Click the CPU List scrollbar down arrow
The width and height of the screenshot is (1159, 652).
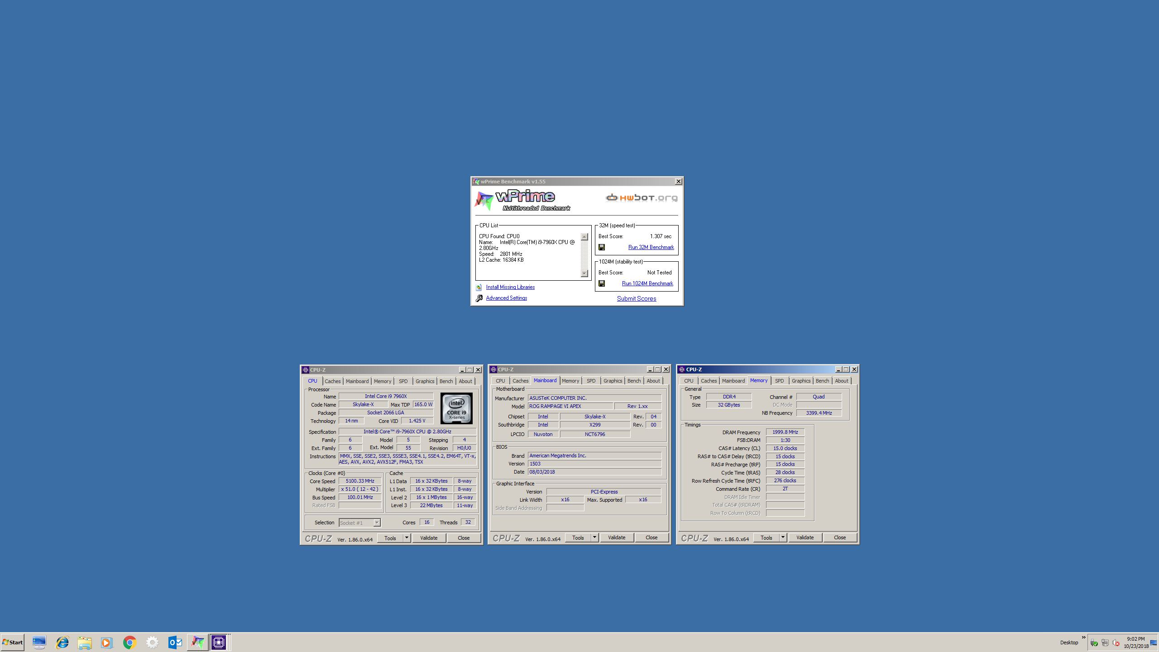pyautogui.click(x=584, y=273)
